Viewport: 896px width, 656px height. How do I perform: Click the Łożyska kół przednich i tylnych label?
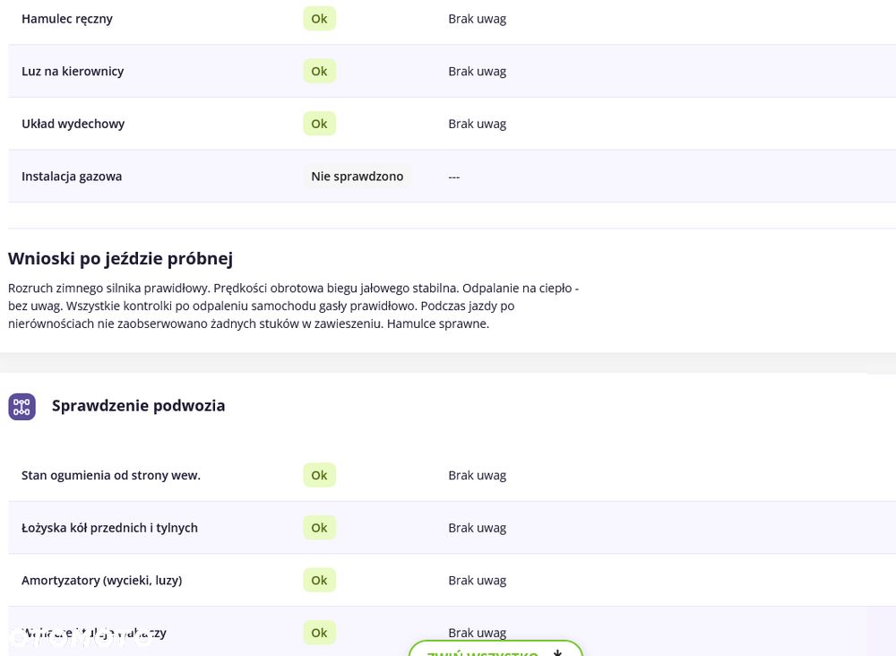click(x=109, y=528)
